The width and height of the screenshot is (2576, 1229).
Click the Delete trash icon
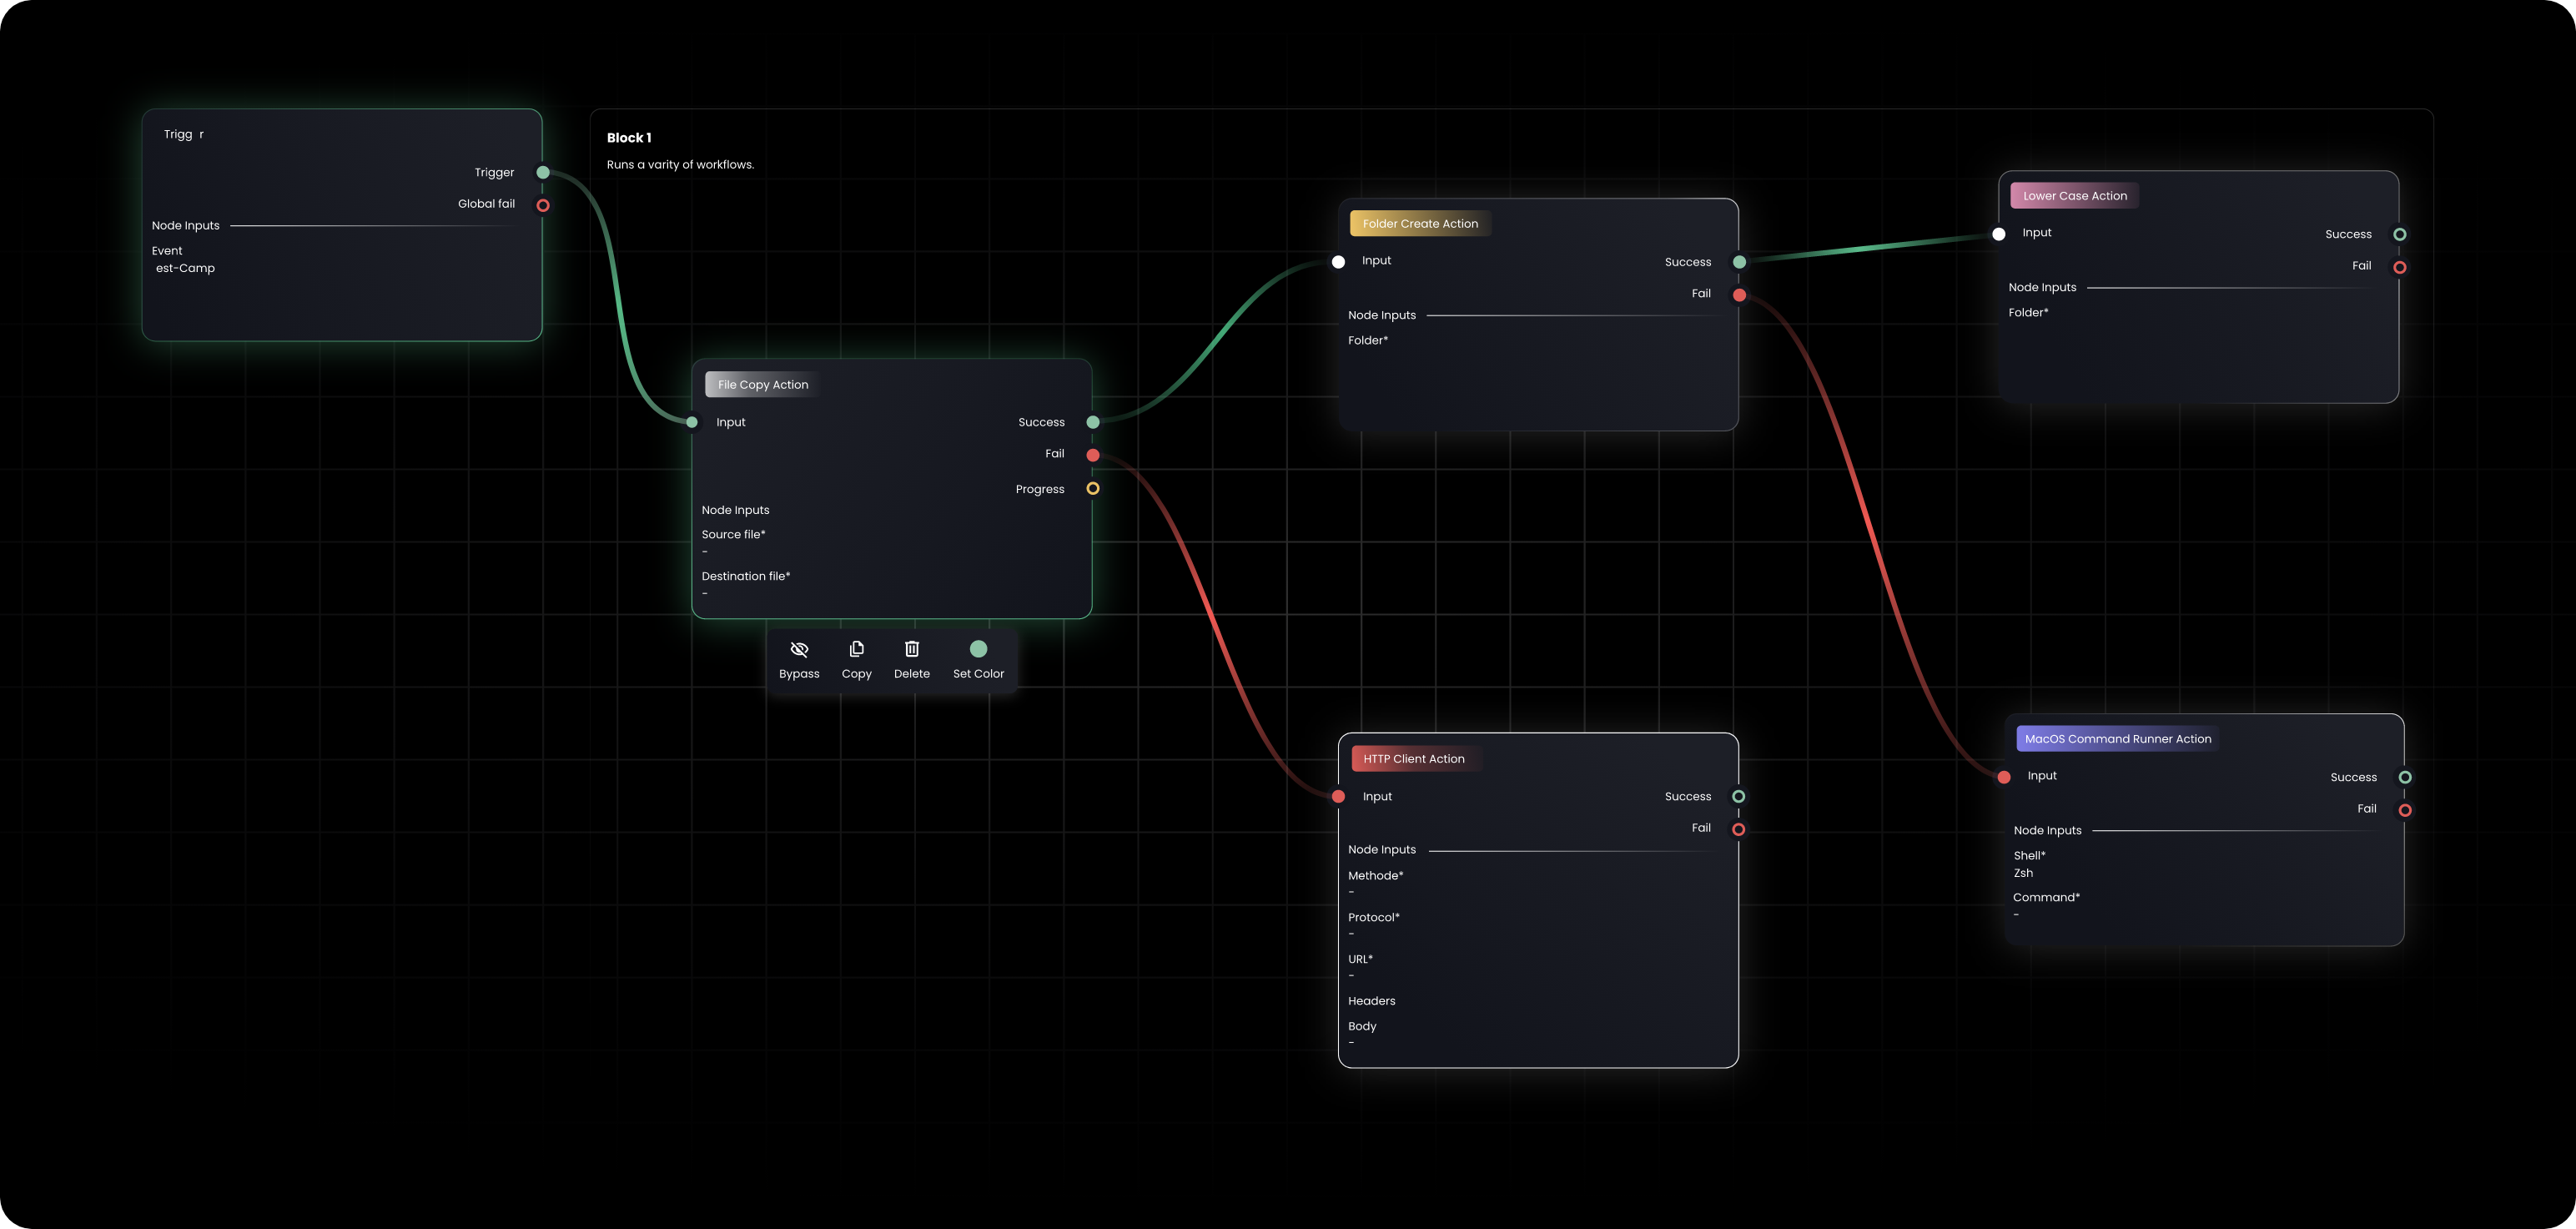(911, 649)
